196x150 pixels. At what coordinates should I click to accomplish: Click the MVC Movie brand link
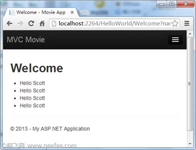point(26,40)
